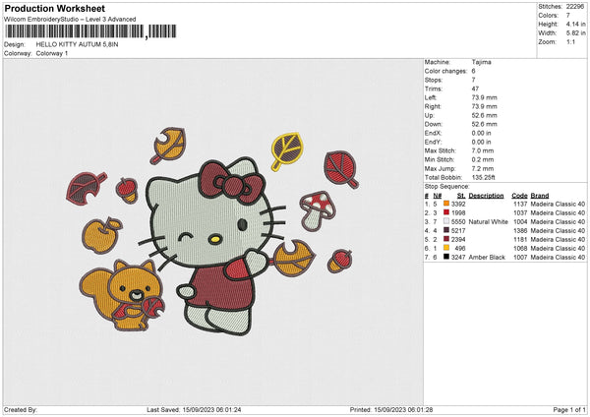Click the St. column header
Viewport: 590px width, 417px height.
(461, 196)
